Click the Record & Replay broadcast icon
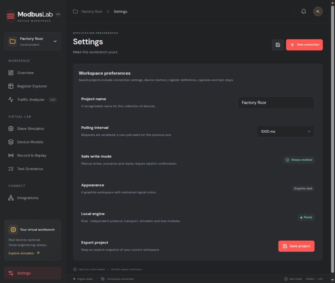 click(x=11, y=155)
